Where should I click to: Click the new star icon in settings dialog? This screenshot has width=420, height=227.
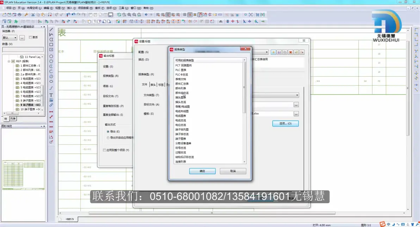point(273,52)
